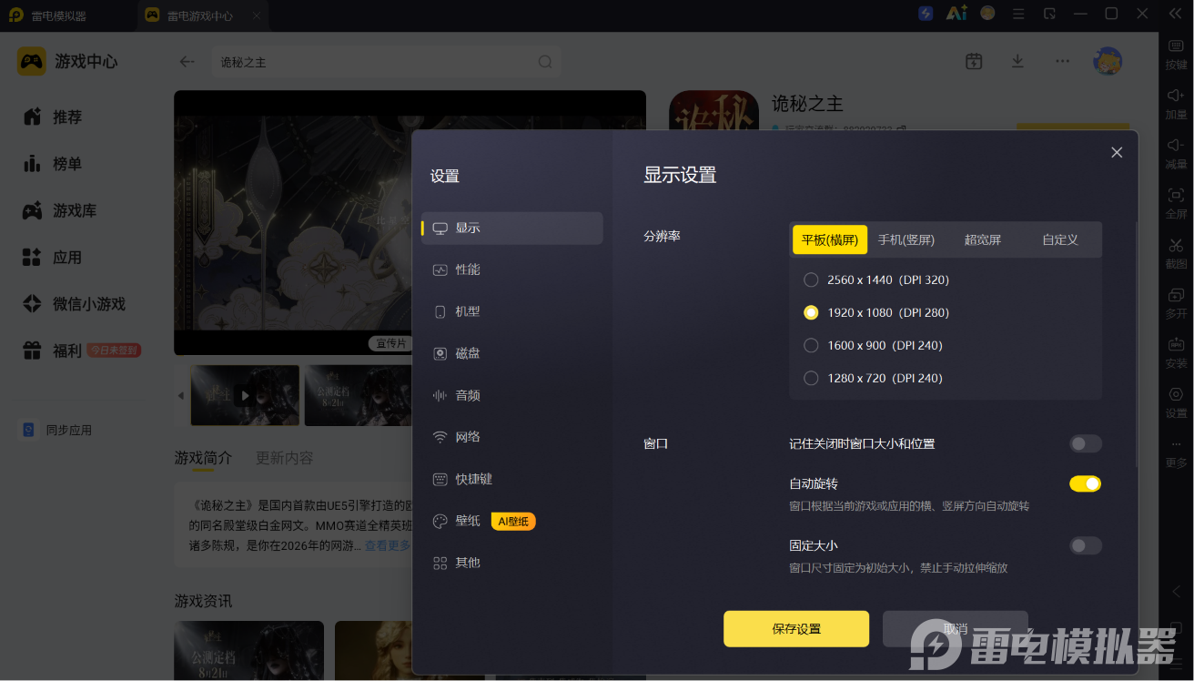Open 游戏库 game library

click(60, 210)
